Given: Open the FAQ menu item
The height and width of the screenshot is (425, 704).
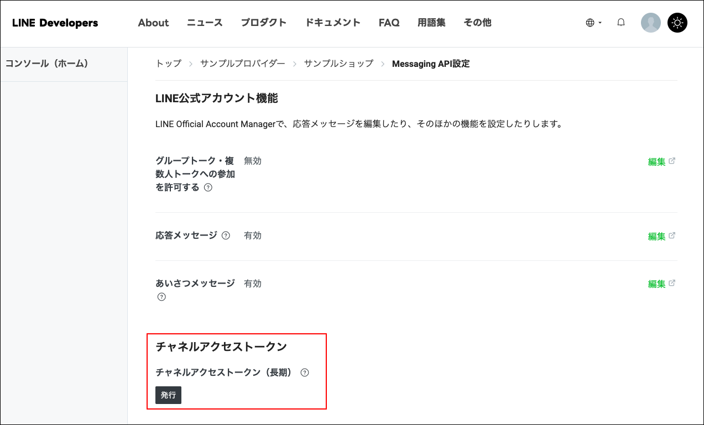Looking at the screenshot, I should tap(389, 23).
